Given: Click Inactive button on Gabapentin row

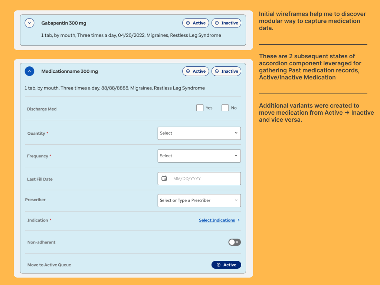Looking at the screenshot, I should tap(226, 23).
